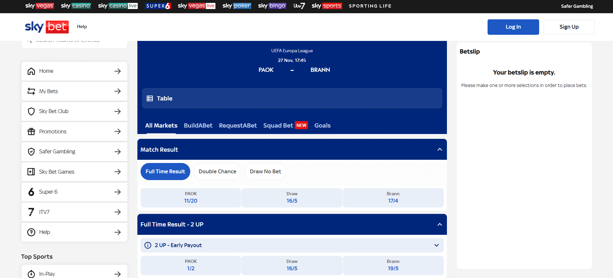Open the ITV7 logo in top bar
The width and height of the screenshot is (613, 278).
point(299,6)
